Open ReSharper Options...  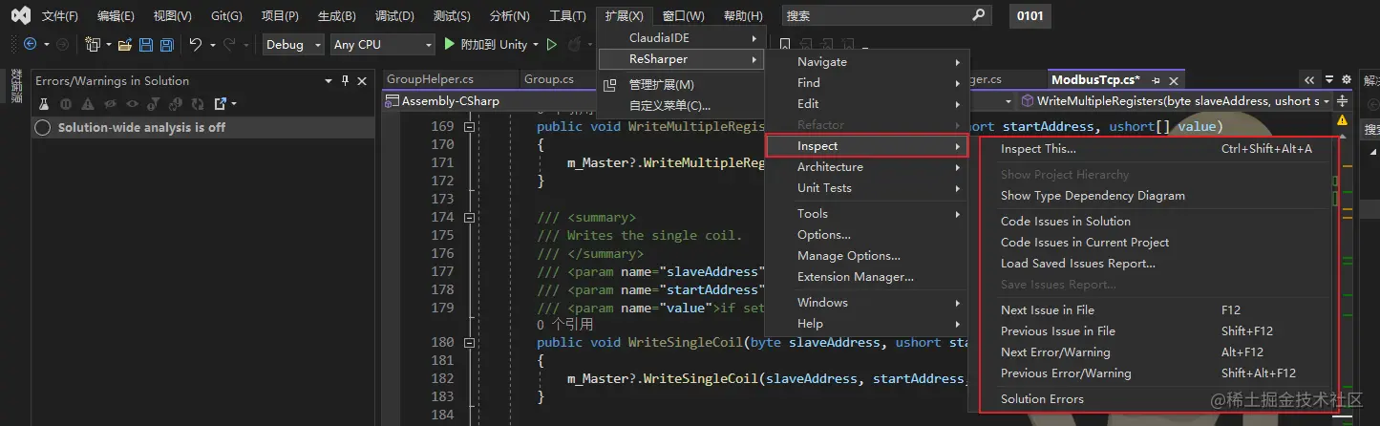[x=867, y=235]
